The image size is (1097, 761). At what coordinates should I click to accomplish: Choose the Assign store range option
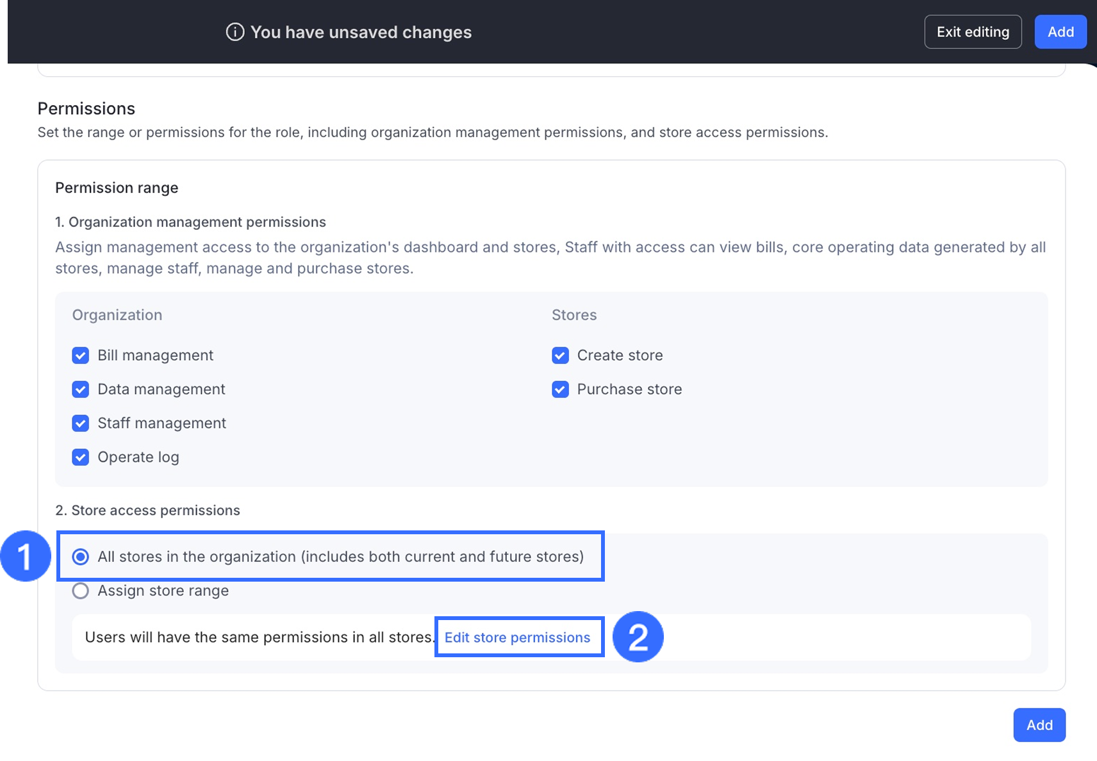(x=81, y=591)
